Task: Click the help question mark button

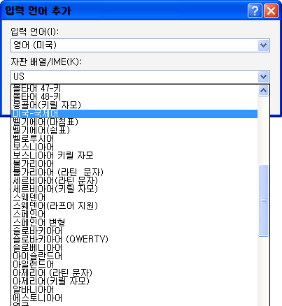Action: point(255,10)
